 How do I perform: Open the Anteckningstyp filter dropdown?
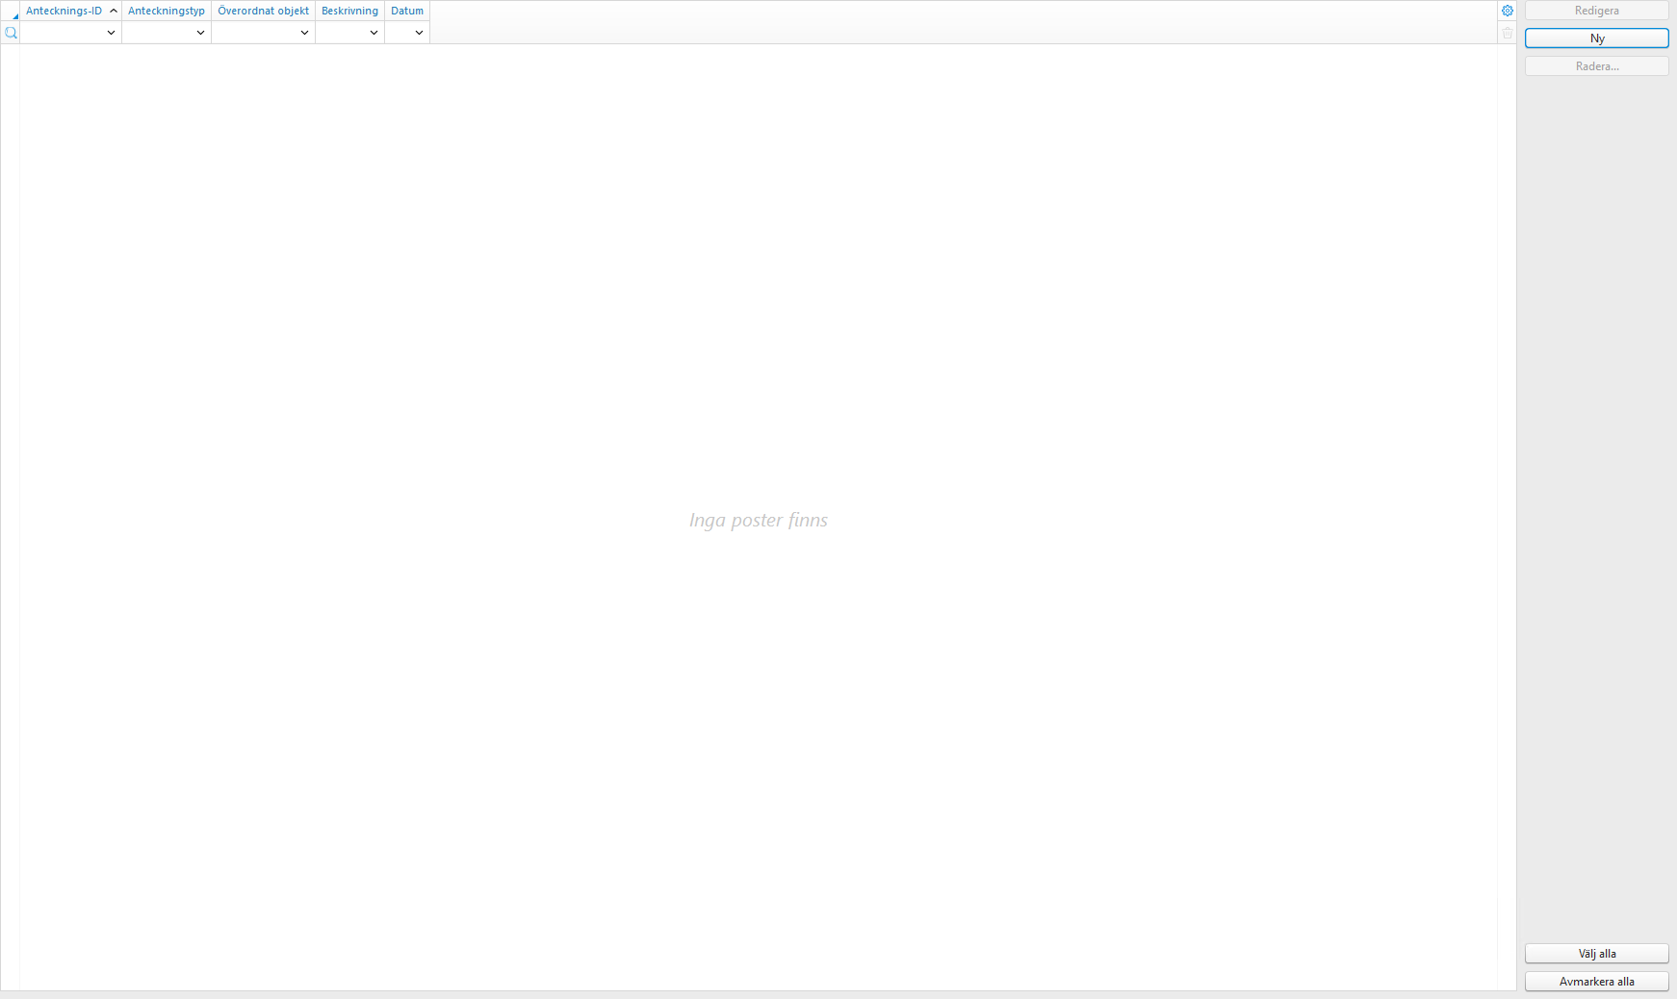tap(200, 32)
